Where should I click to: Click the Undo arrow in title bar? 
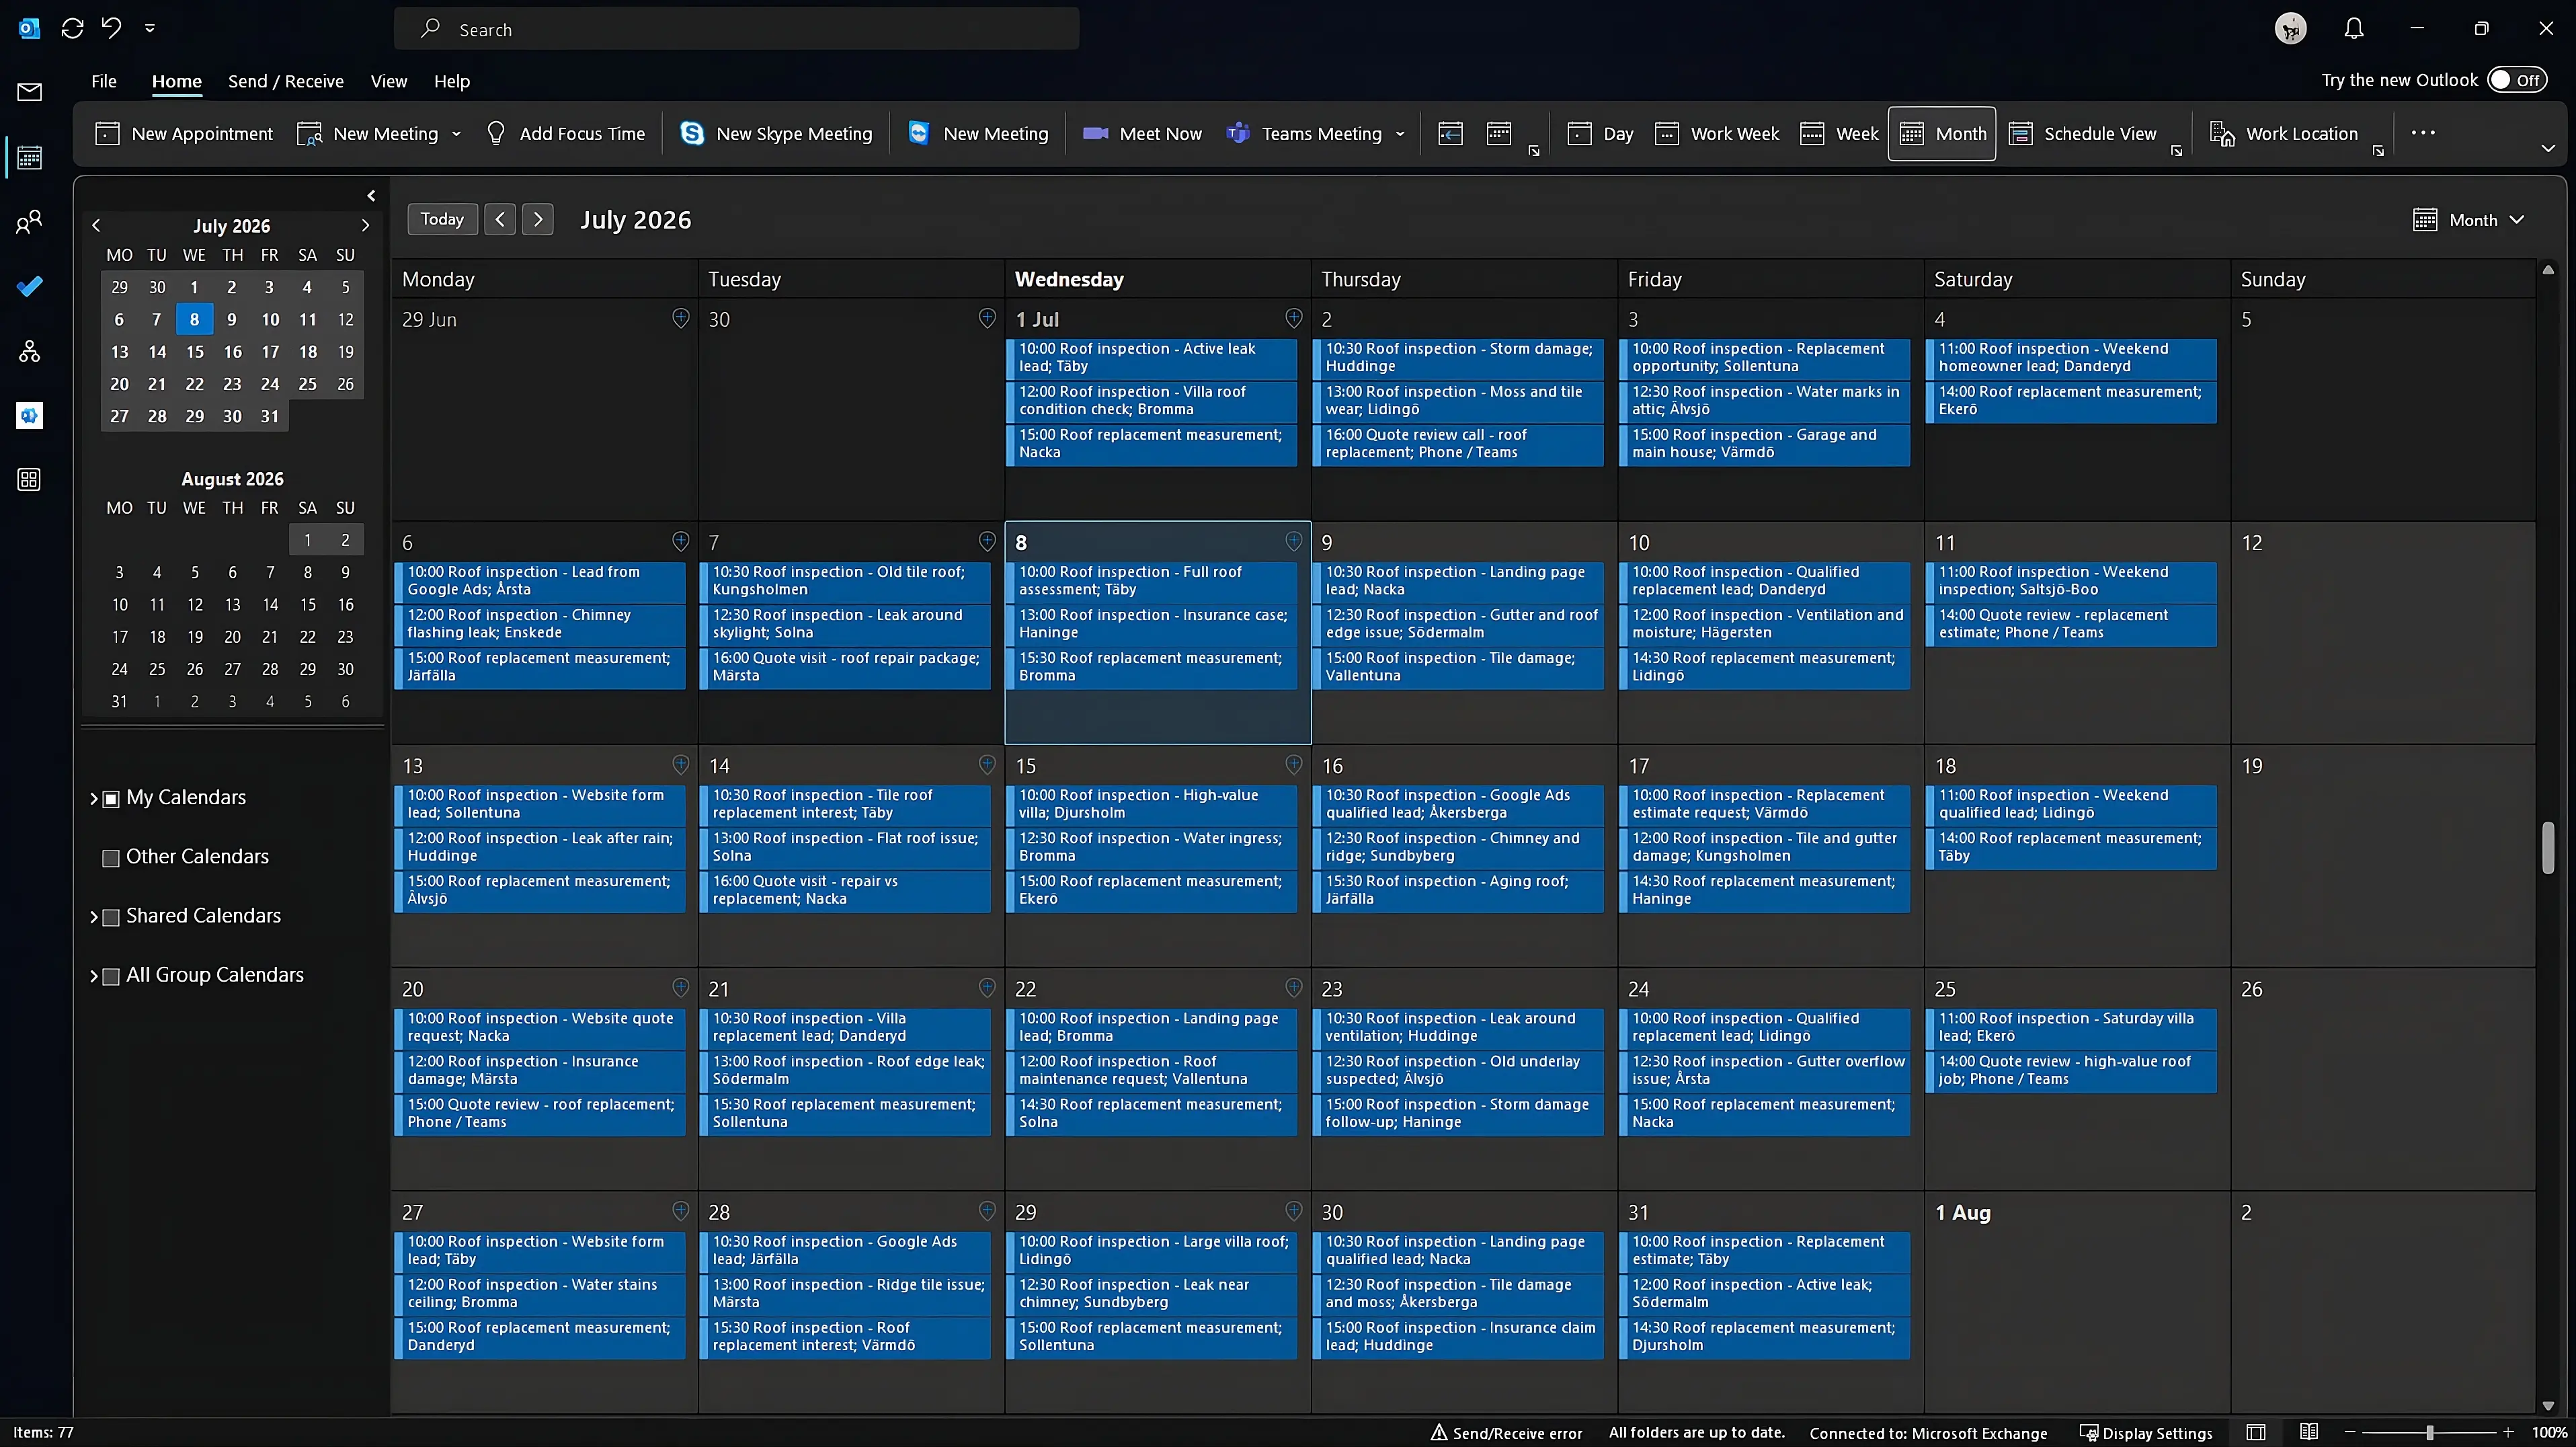(x=111, y=28)
